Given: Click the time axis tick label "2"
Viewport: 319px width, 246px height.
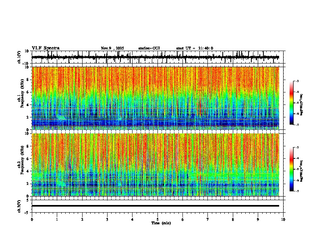Looking at the screenshot, I should [82, 219].
